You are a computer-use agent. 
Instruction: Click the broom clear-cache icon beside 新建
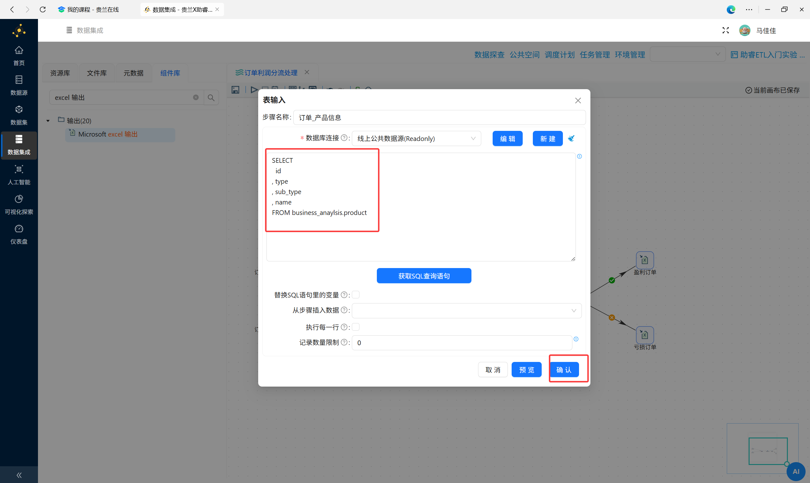tap(571, 138)
